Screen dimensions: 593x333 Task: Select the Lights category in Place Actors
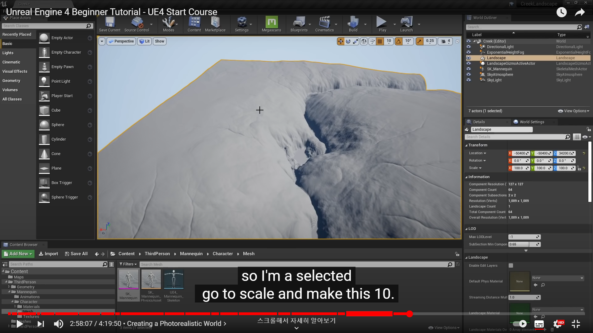click(x=8, y=53)
